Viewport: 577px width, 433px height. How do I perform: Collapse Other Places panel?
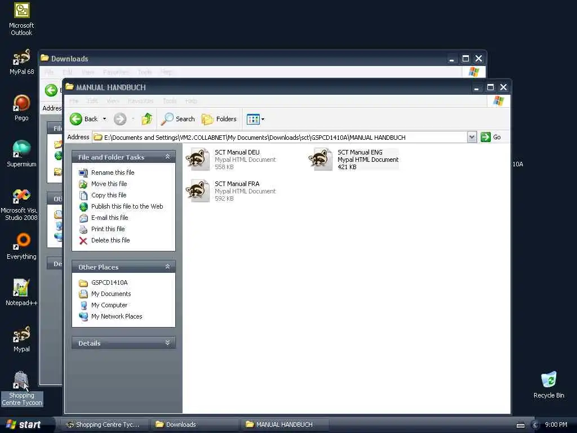[x=167, y=267]
